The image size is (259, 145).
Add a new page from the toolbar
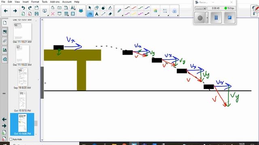coord(23,14)
